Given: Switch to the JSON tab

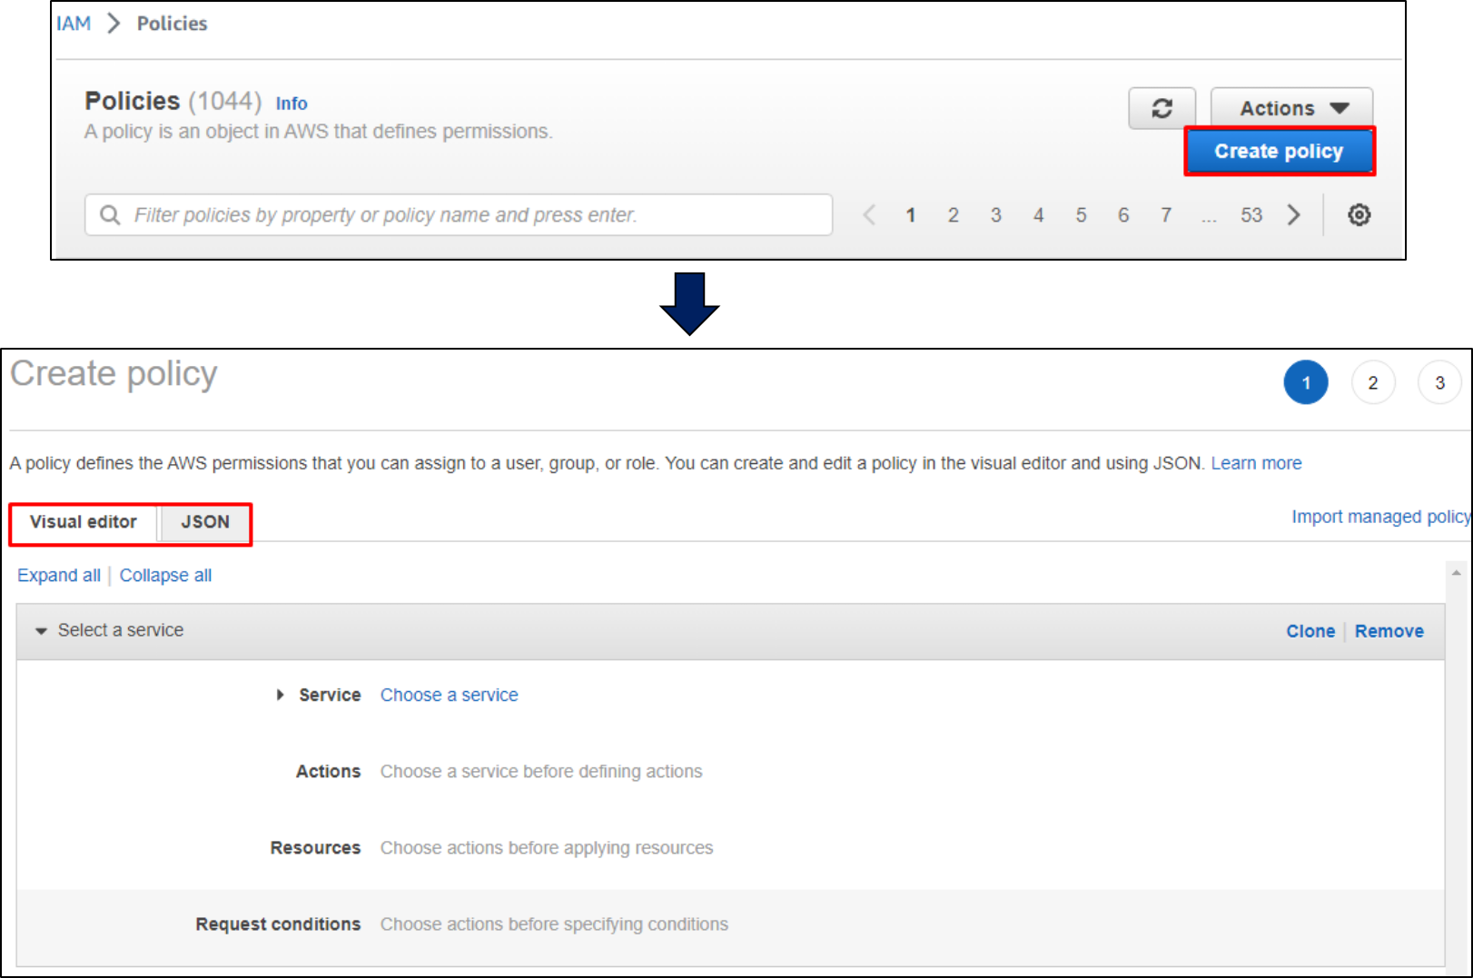Looking at the screenshot, I should tap(205, 522).
